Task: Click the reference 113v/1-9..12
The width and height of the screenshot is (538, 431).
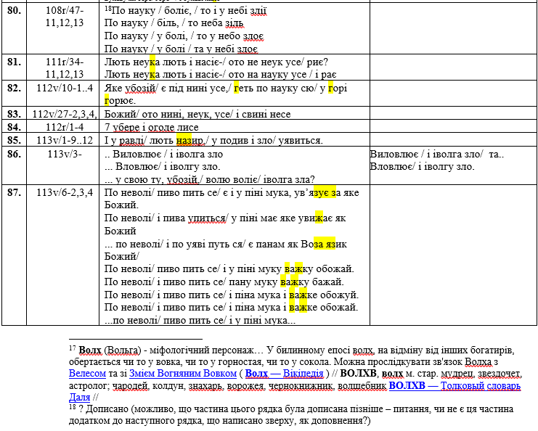Action: (65, 140)
